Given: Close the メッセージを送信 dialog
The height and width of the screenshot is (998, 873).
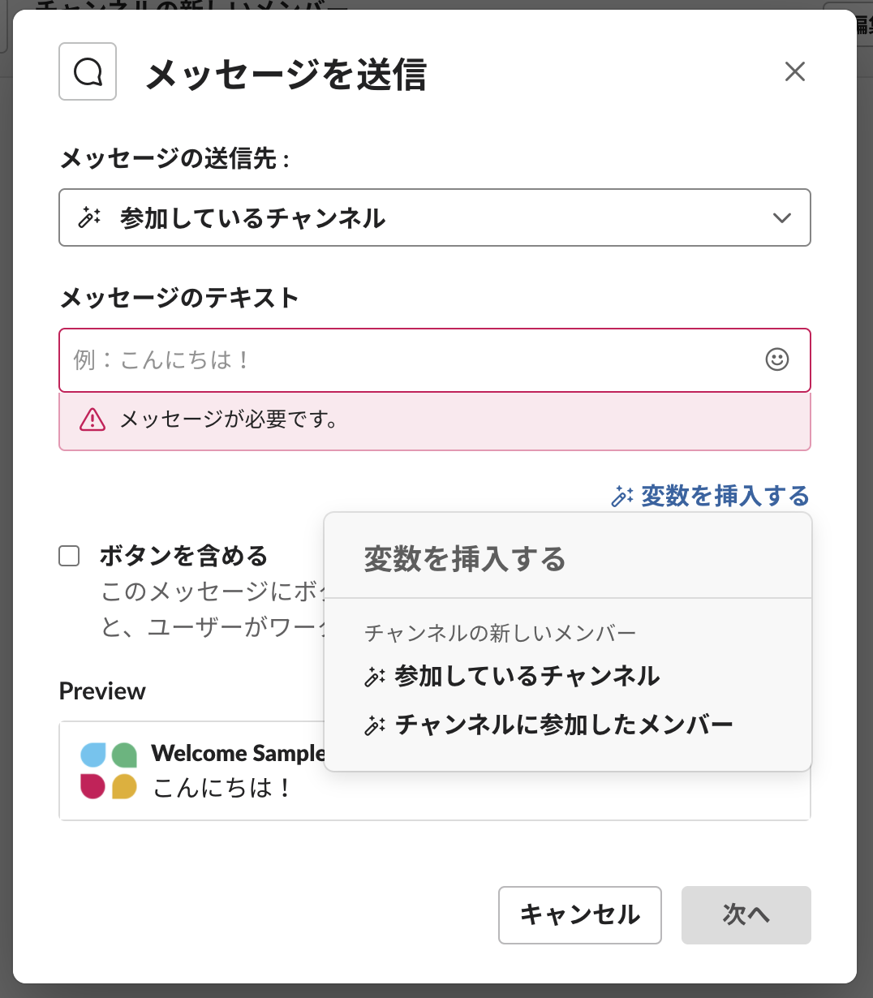Looking at the screenshot, I should [x=795, y=71].
